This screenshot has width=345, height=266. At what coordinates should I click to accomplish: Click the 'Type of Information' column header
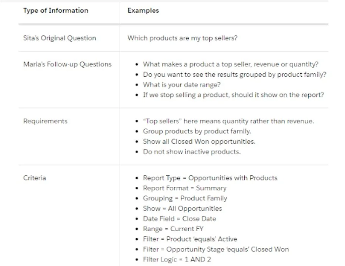click(56, 10)
